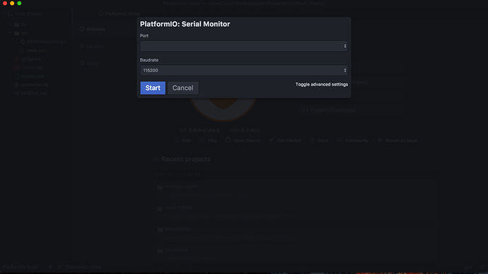Open the Baudrate dropdown showing 115200
This screenshot has width=488, height=274.
[x=244, y=71]
